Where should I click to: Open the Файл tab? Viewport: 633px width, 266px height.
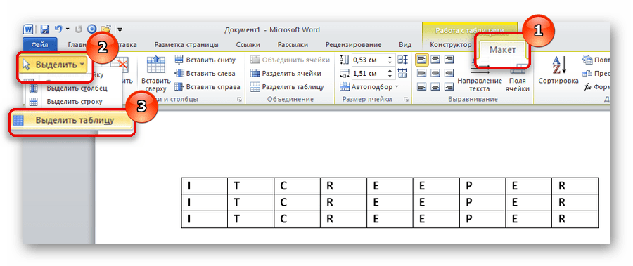point(40,44)
